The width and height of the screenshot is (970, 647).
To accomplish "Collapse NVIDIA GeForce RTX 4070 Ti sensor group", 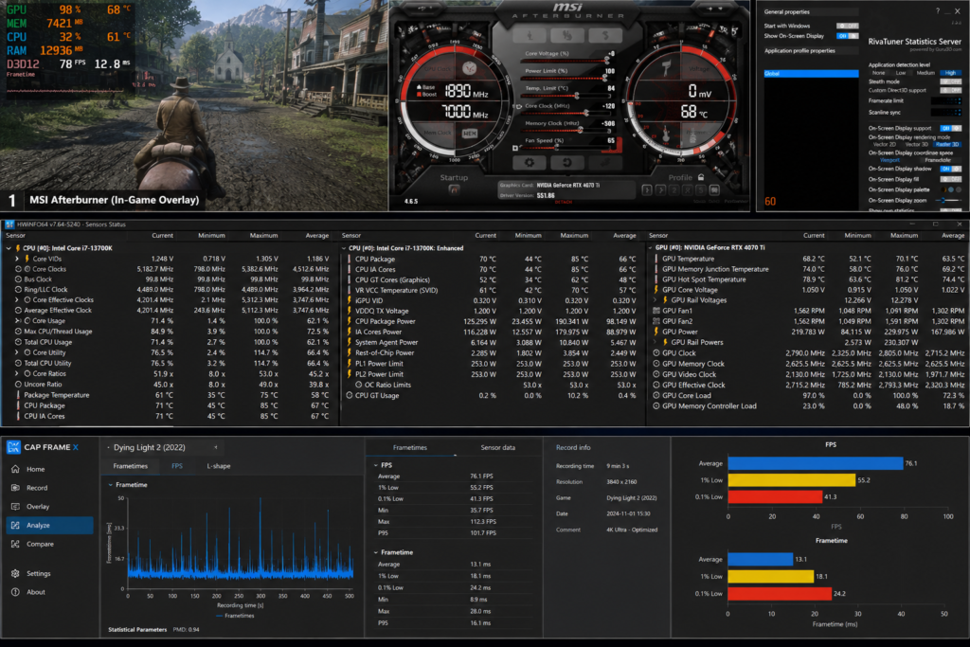I will (x=651, y=247).
